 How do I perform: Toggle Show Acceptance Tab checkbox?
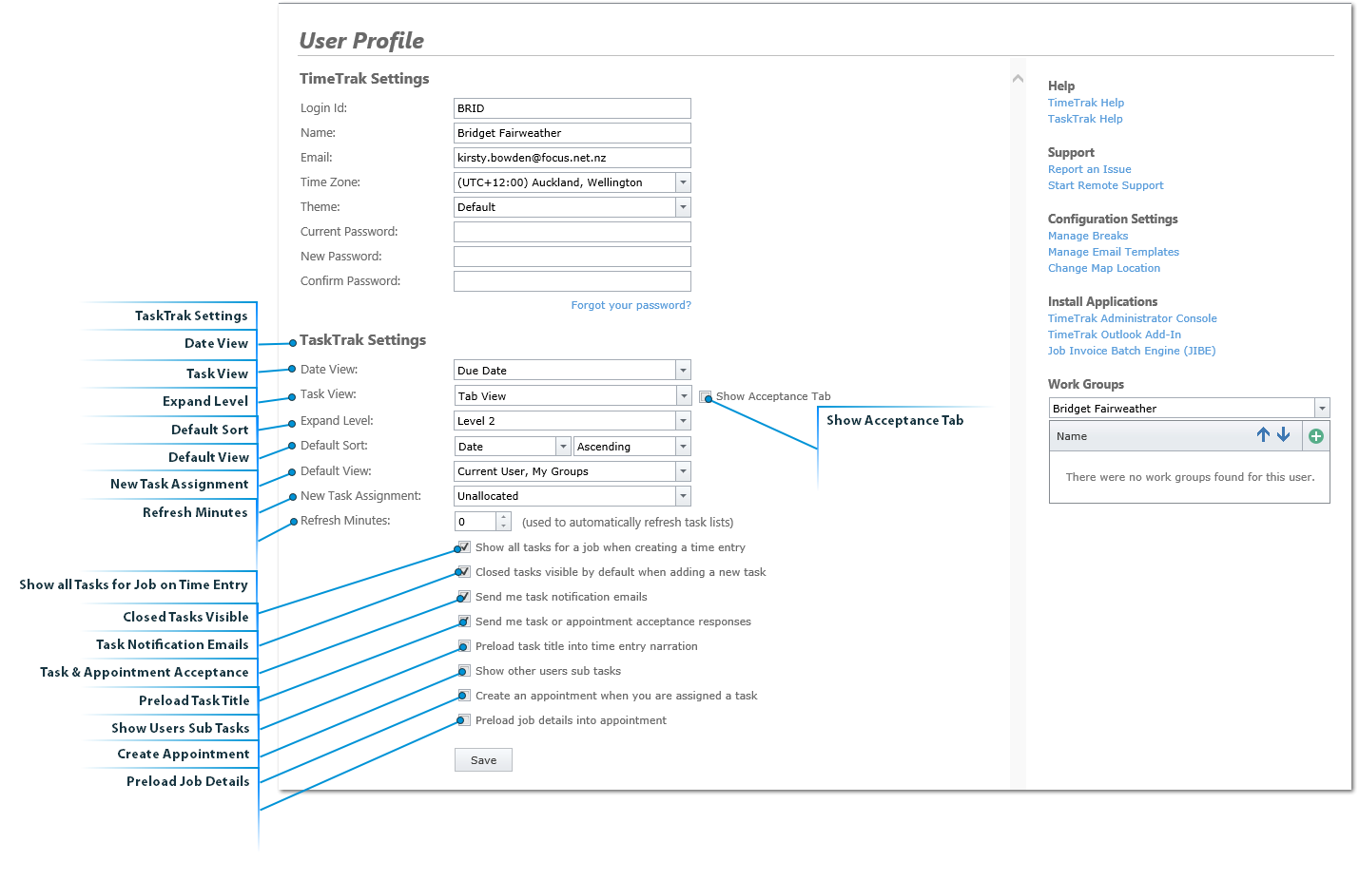click(706, 396)
